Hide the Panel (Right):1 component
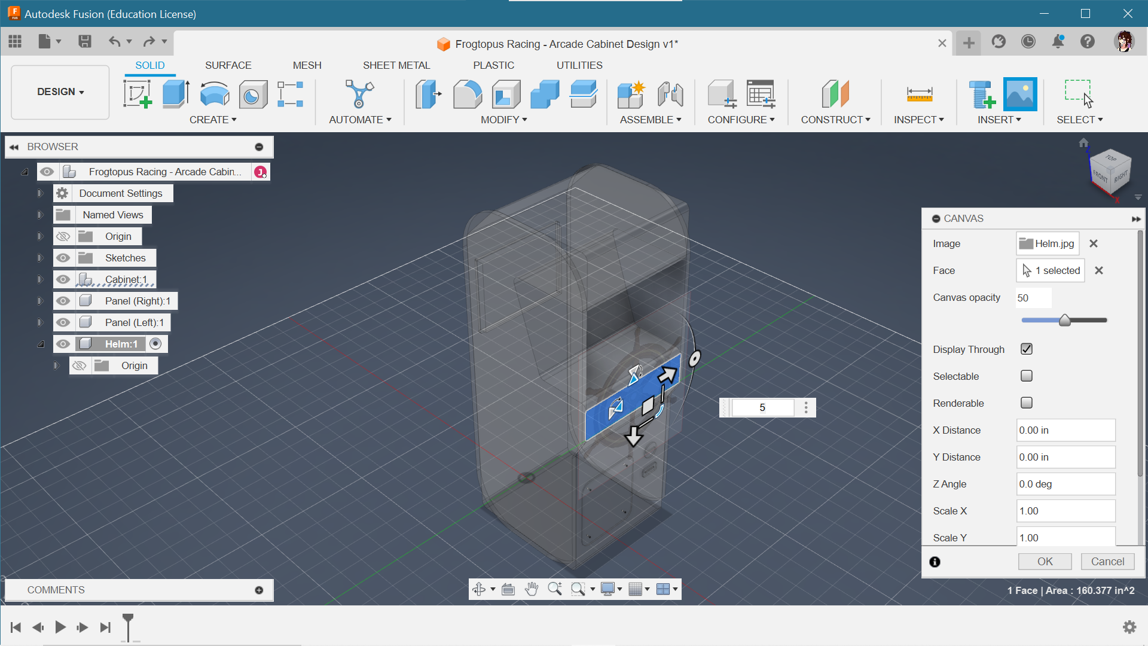This screenshot has height=646, width=1148. tap(63, 301)
